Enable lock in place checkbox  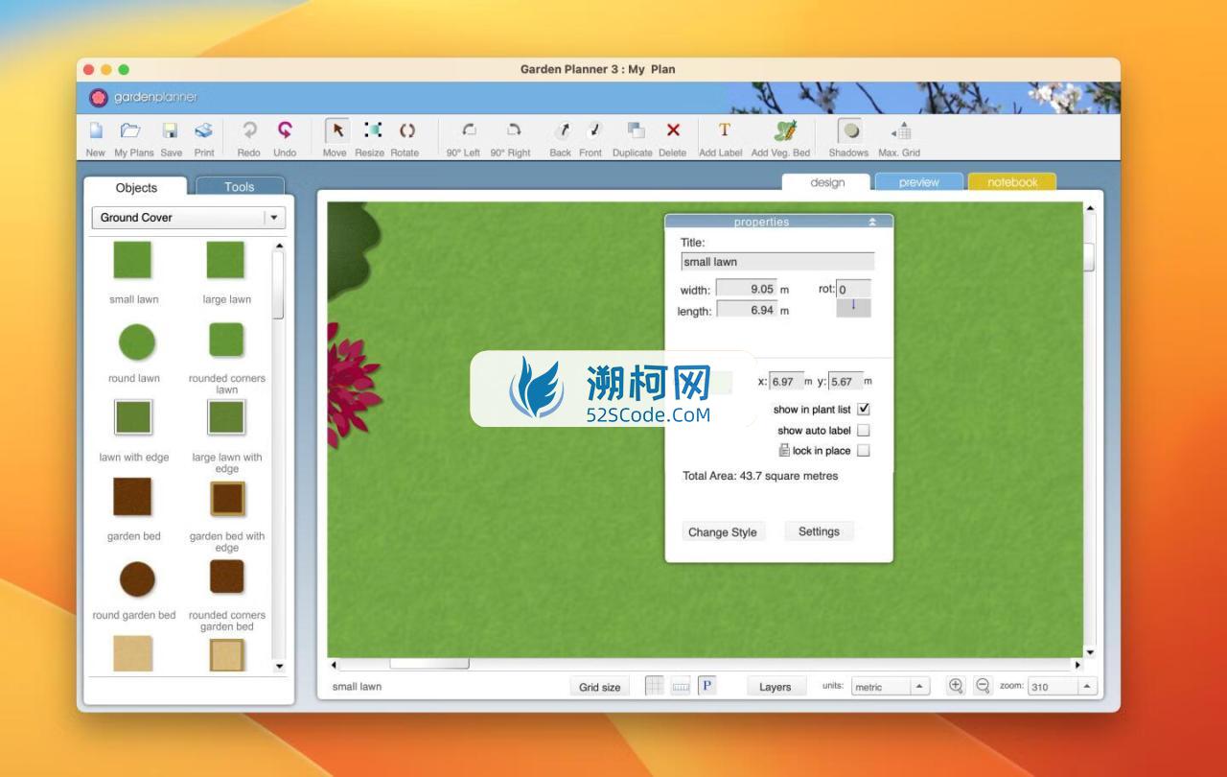864,450
